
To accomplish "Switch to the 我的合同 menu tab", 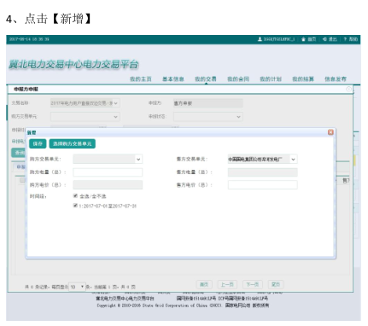I will click(238, 79).
